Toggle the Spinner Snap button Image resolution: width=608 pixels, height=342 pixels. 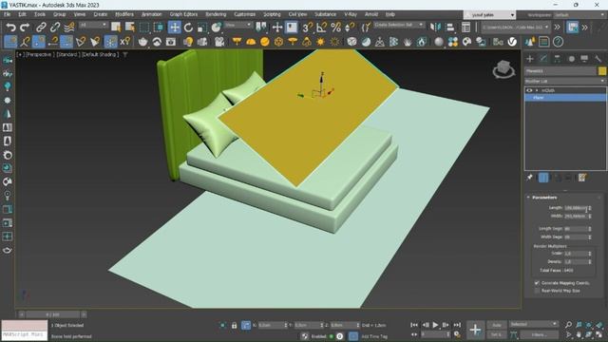pyautogui.click(x=350, y=28)
